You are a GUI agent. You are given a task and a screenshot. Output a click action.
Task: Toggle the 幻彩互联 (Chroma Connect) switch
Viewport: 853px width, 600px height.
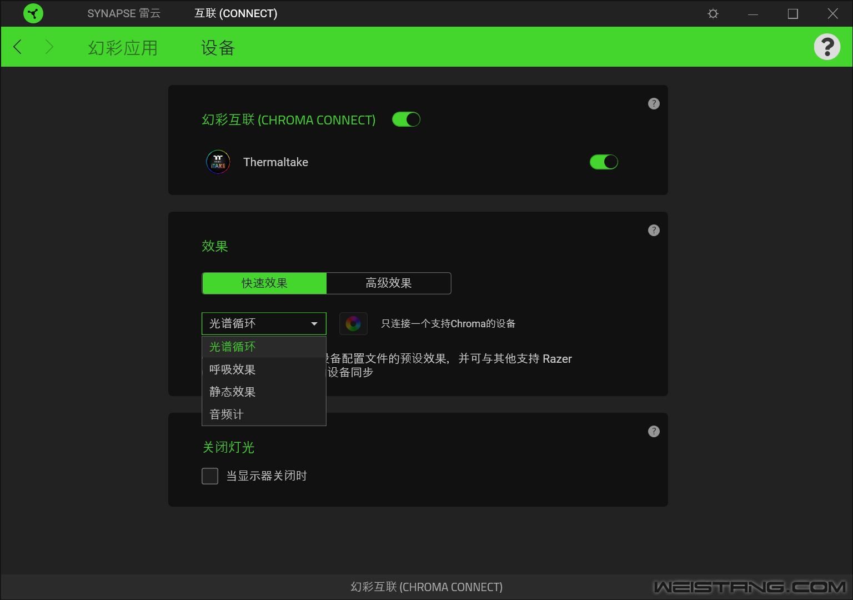tap(406, 119)
